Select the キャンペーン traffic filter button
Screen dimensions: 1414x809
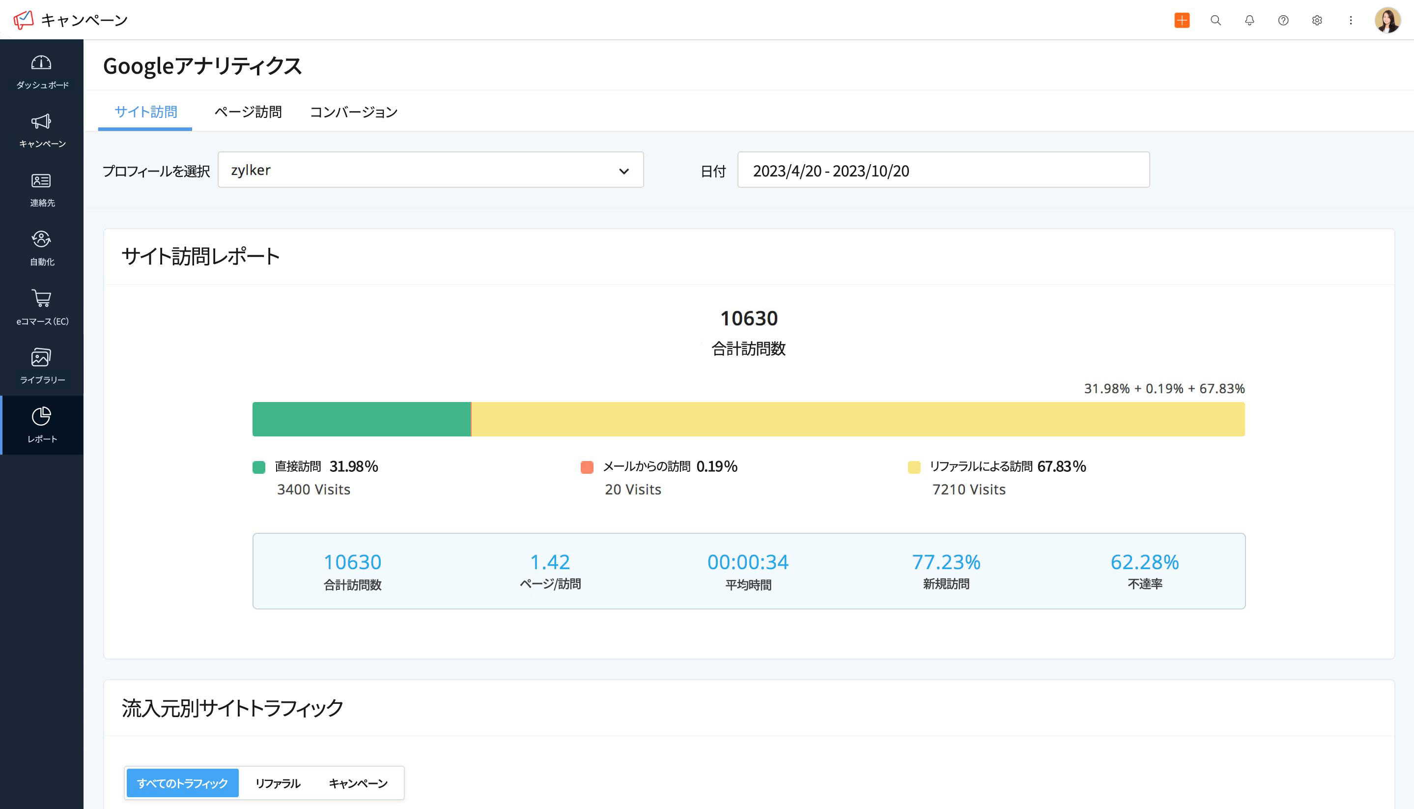tap(358, 783)
